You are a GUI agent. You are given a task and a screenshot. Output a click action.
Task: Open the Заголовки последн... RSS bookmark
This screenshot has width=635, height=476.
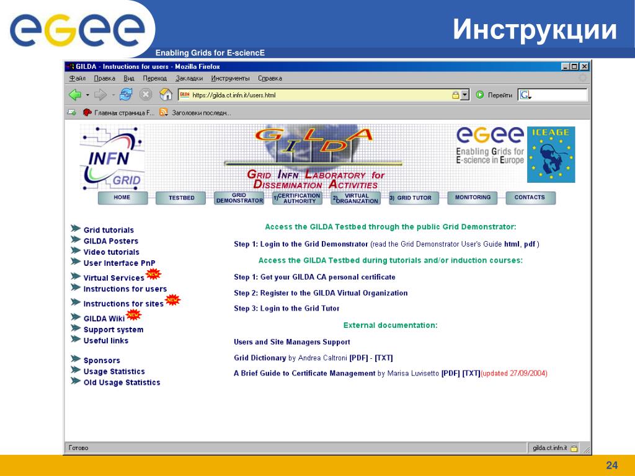pos(195,113)
